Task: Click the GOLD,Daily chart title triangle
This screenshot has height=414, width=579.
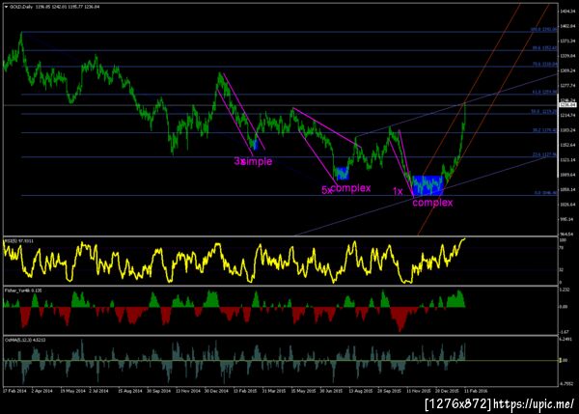Action: click(x=6, y=7)
